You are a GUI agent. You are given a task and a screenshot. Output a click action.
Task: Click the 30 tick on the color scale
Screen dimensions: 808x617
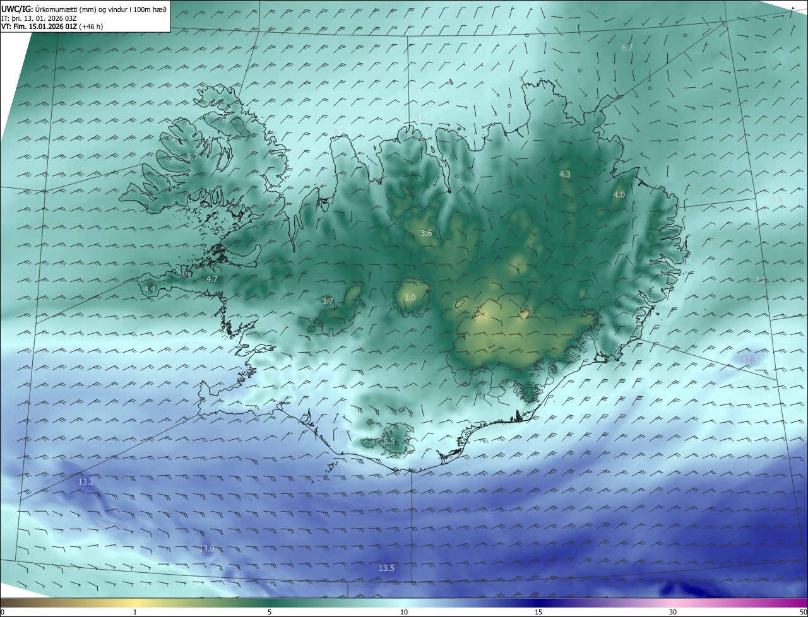click(x=673, y=612)
